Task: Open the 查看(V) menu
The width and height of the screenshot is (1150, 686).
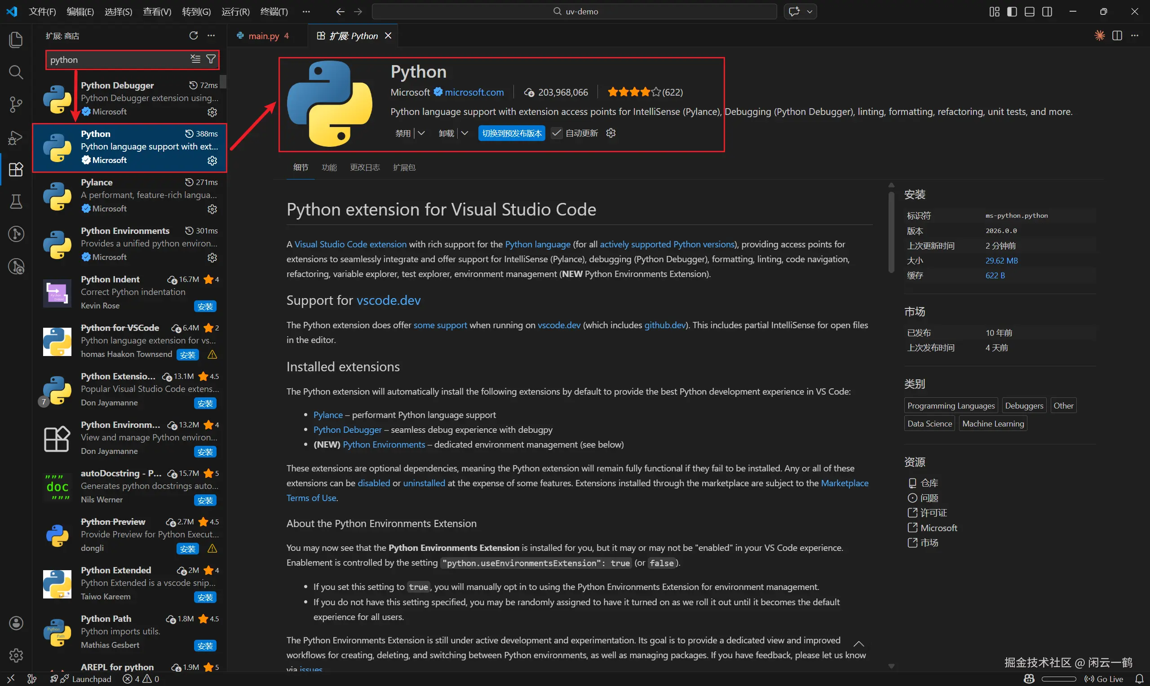Action: [157, 12]
